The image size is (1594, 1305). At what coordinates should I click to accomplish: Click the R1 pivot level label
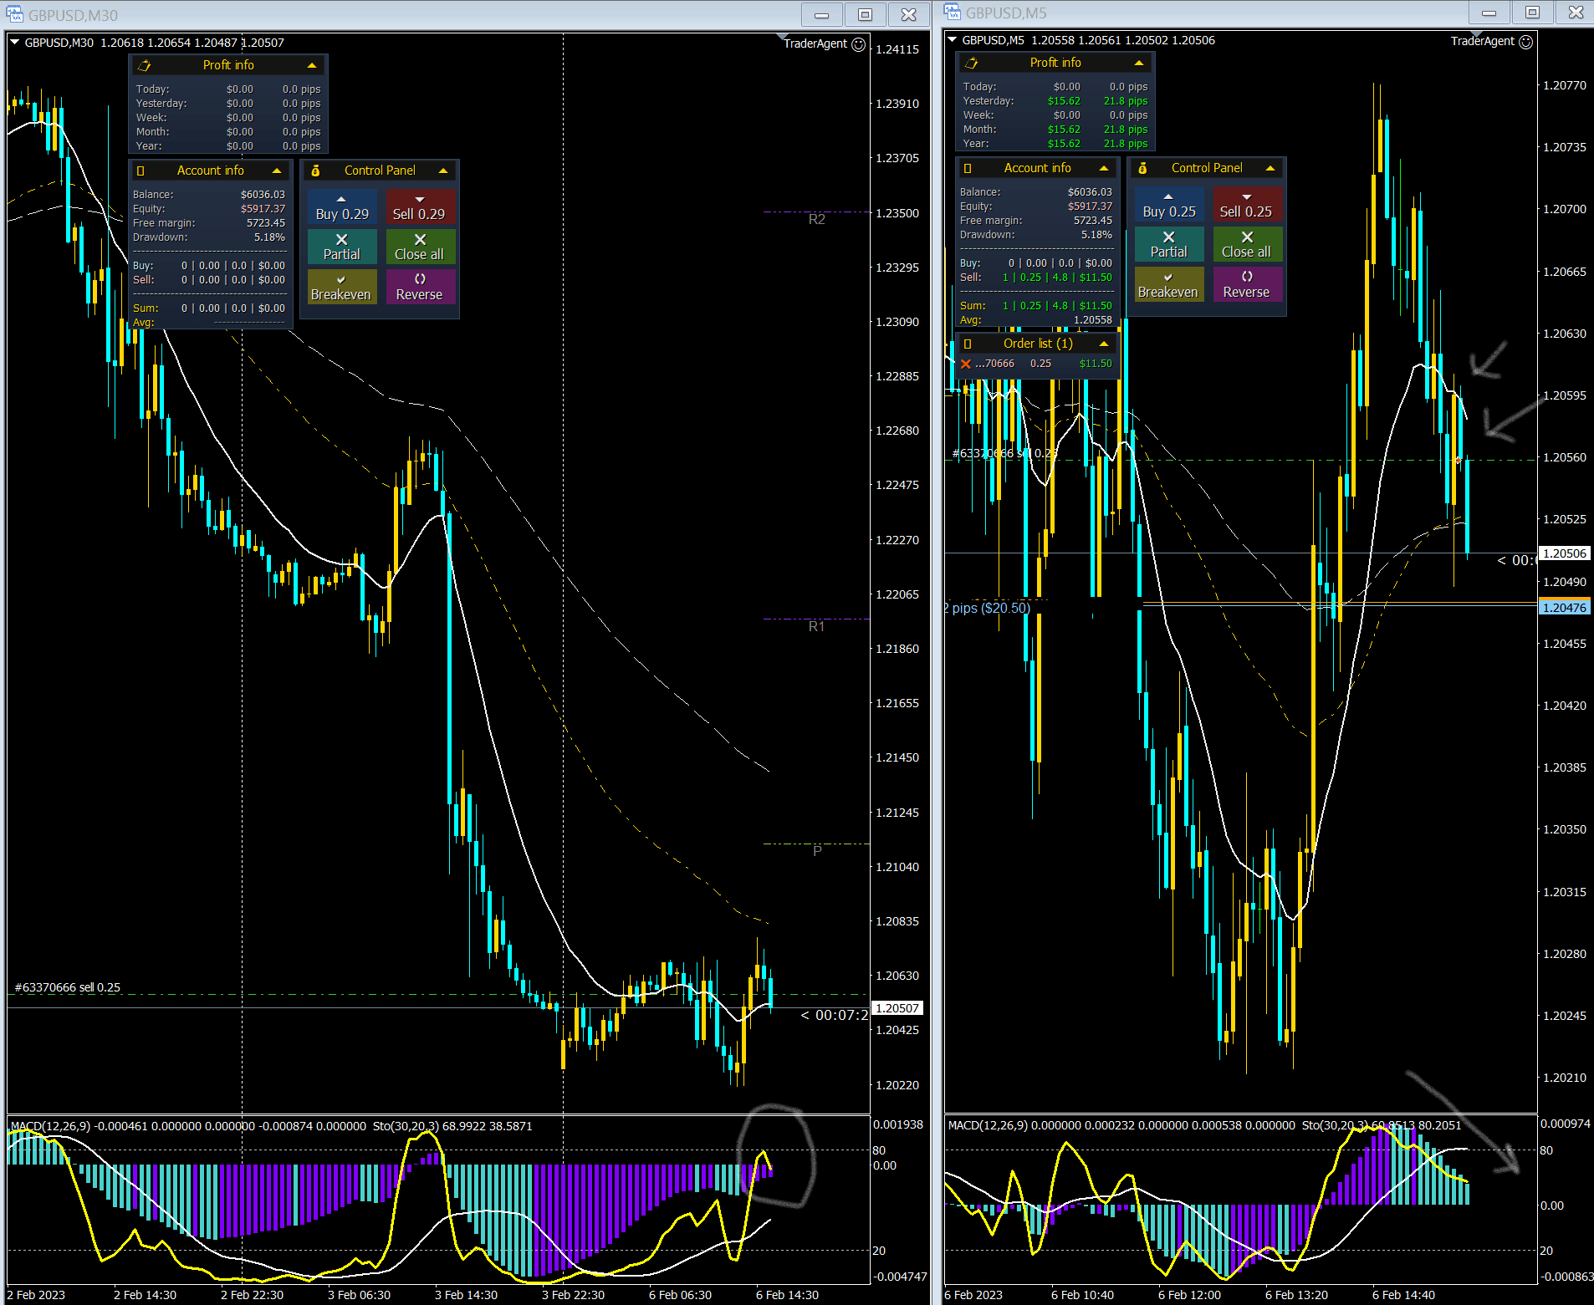tap(817, 627)
